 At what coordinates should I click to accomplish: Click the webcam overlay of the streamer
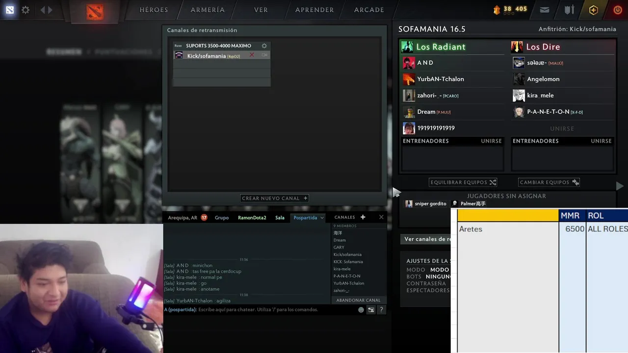point(81,288)
